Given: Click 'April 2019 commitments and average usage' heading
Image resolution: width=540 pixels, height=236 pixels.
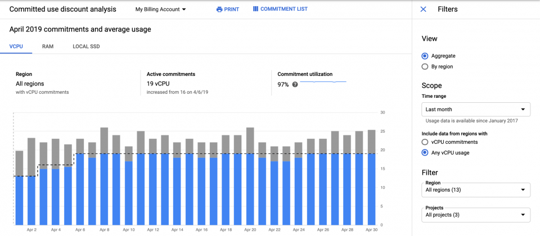Looking at the screenshot, I should tap(80, 30).
